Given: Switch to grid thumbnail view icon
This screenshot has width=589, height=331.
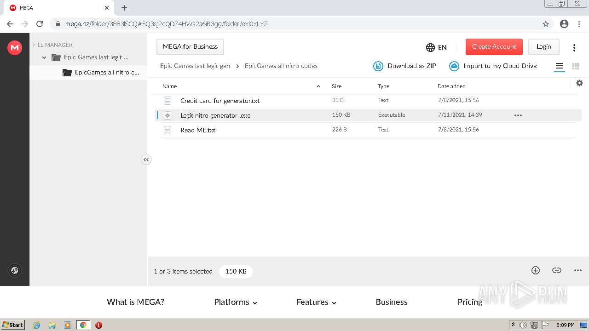Looking at the screenshot, I should point(576,66).
